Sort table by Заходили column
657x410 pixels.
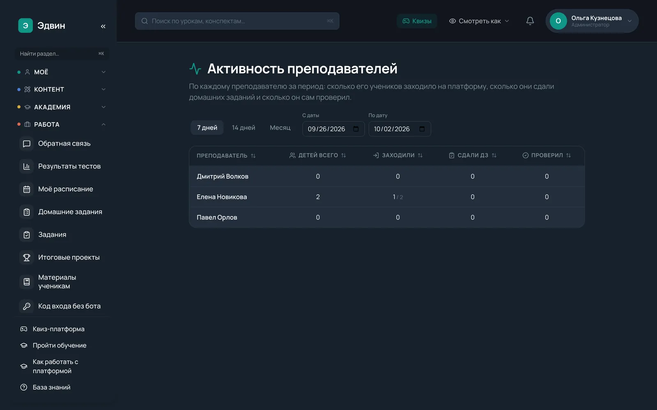(398, 155)
